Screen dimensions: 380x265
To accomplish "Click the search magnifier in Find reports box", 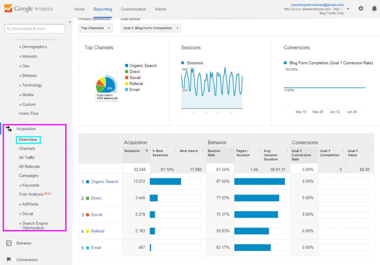I will tap(9, 28).
